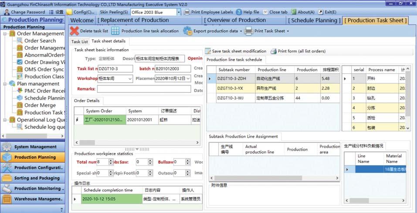The height and width of the screenshot is (213, 417).
Task: Click the Export production data gear icon
Action: (187, 31)
